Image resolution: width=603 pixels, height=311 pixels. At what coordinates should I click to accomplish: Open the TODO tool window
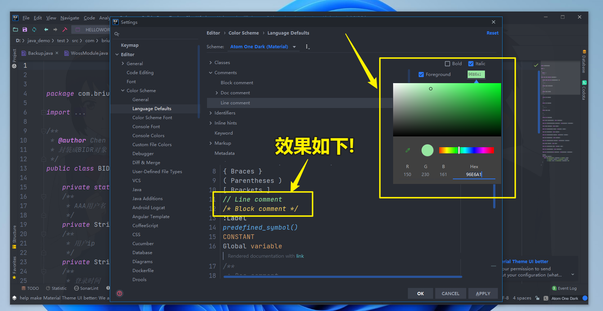coord(30,288)
